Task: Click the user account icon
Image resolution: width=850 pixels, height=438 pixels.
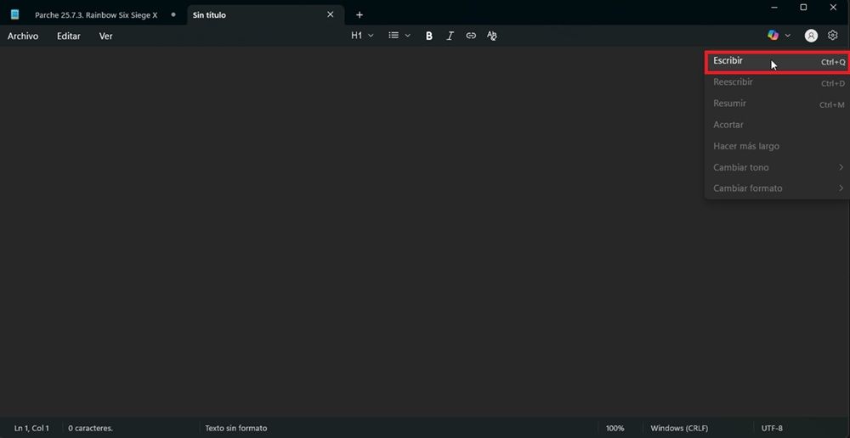Action: click(x=811, y=36)
